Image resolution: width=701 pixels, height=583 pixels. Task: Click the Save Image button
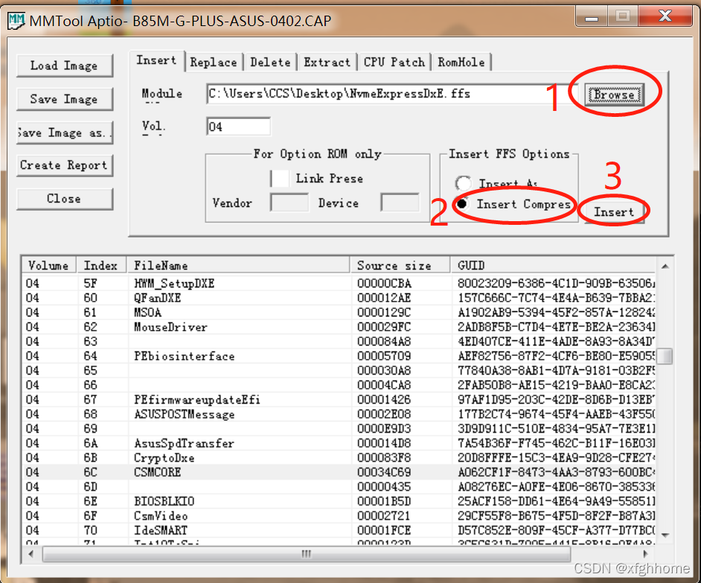click(65, 99)
